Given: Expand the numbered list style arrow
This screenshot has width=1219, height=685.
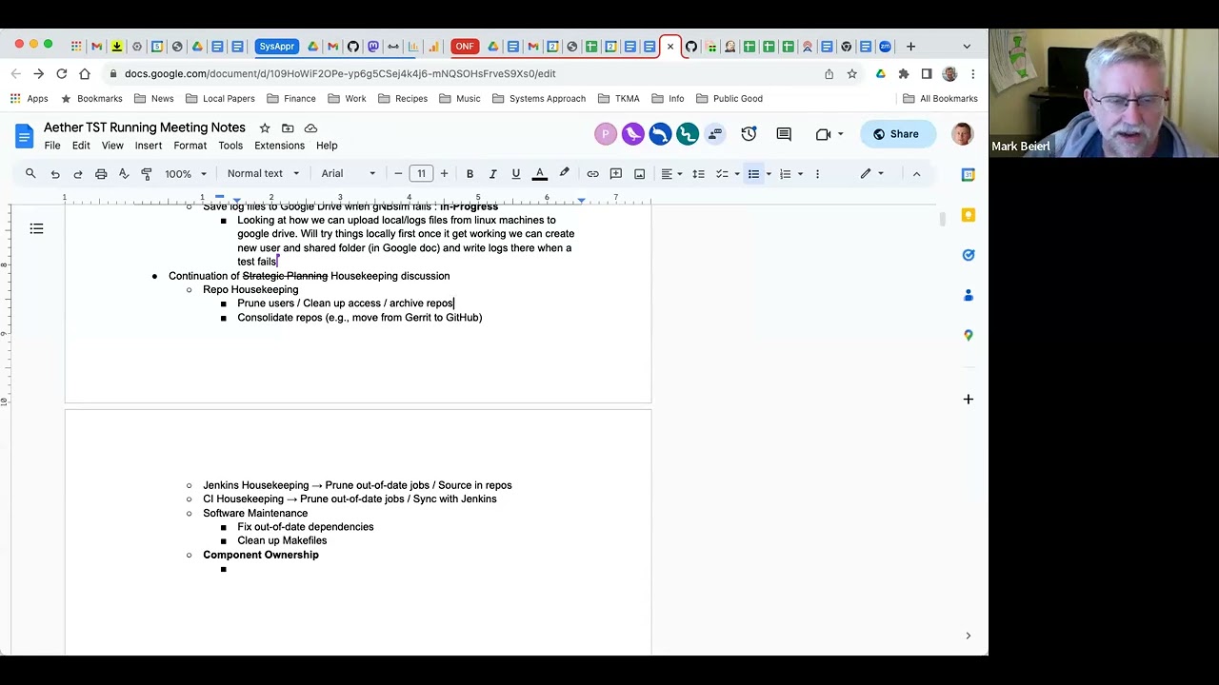Looking at the screenshot, I should point(800,173).
